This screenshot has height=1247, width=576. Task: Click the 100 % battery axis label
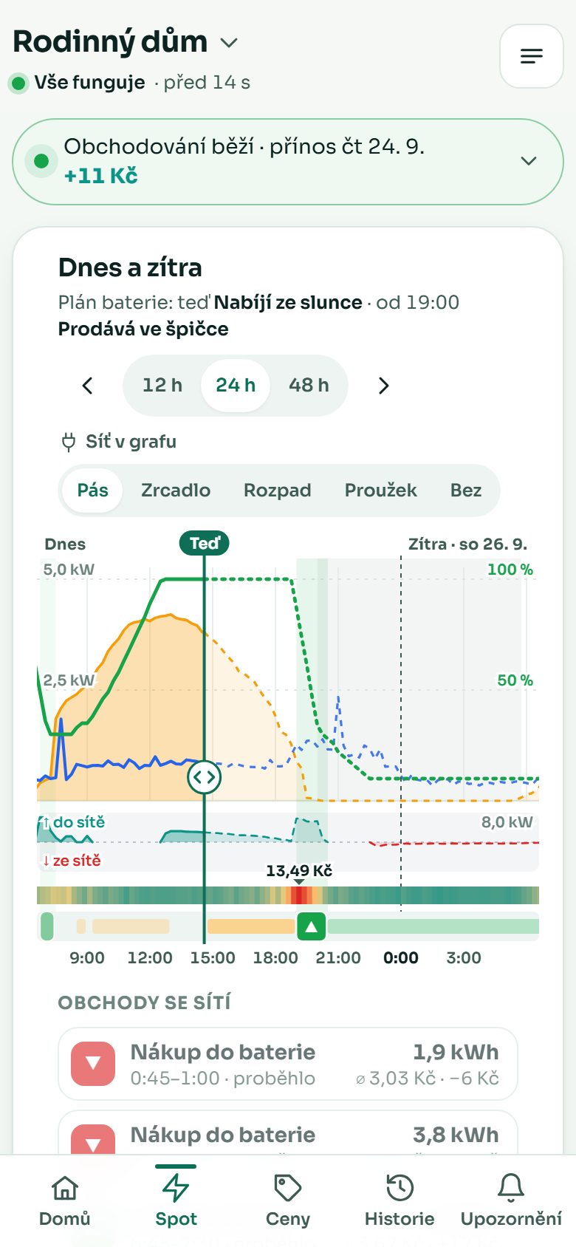510,570
